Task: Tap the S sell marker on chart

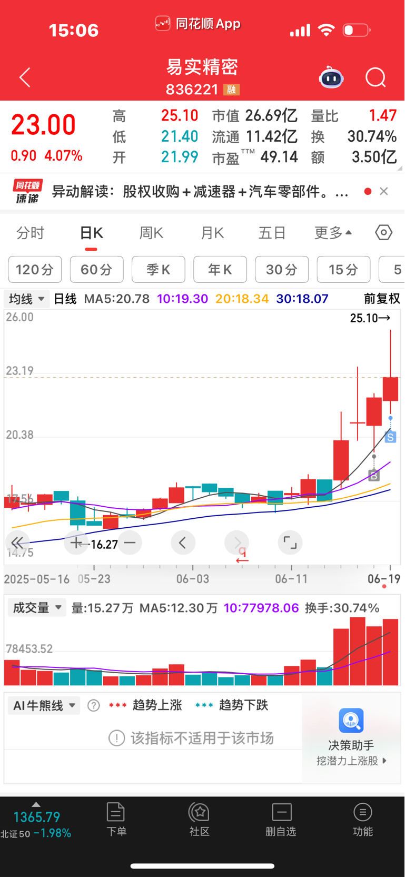Action: pos(390,437)
